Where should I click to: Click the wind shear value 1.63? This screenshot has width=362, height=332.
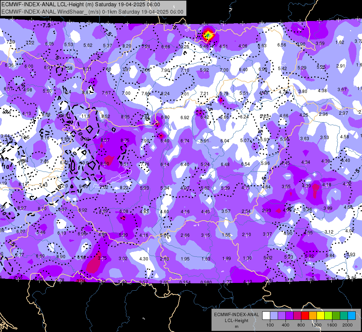pos(206,259)
